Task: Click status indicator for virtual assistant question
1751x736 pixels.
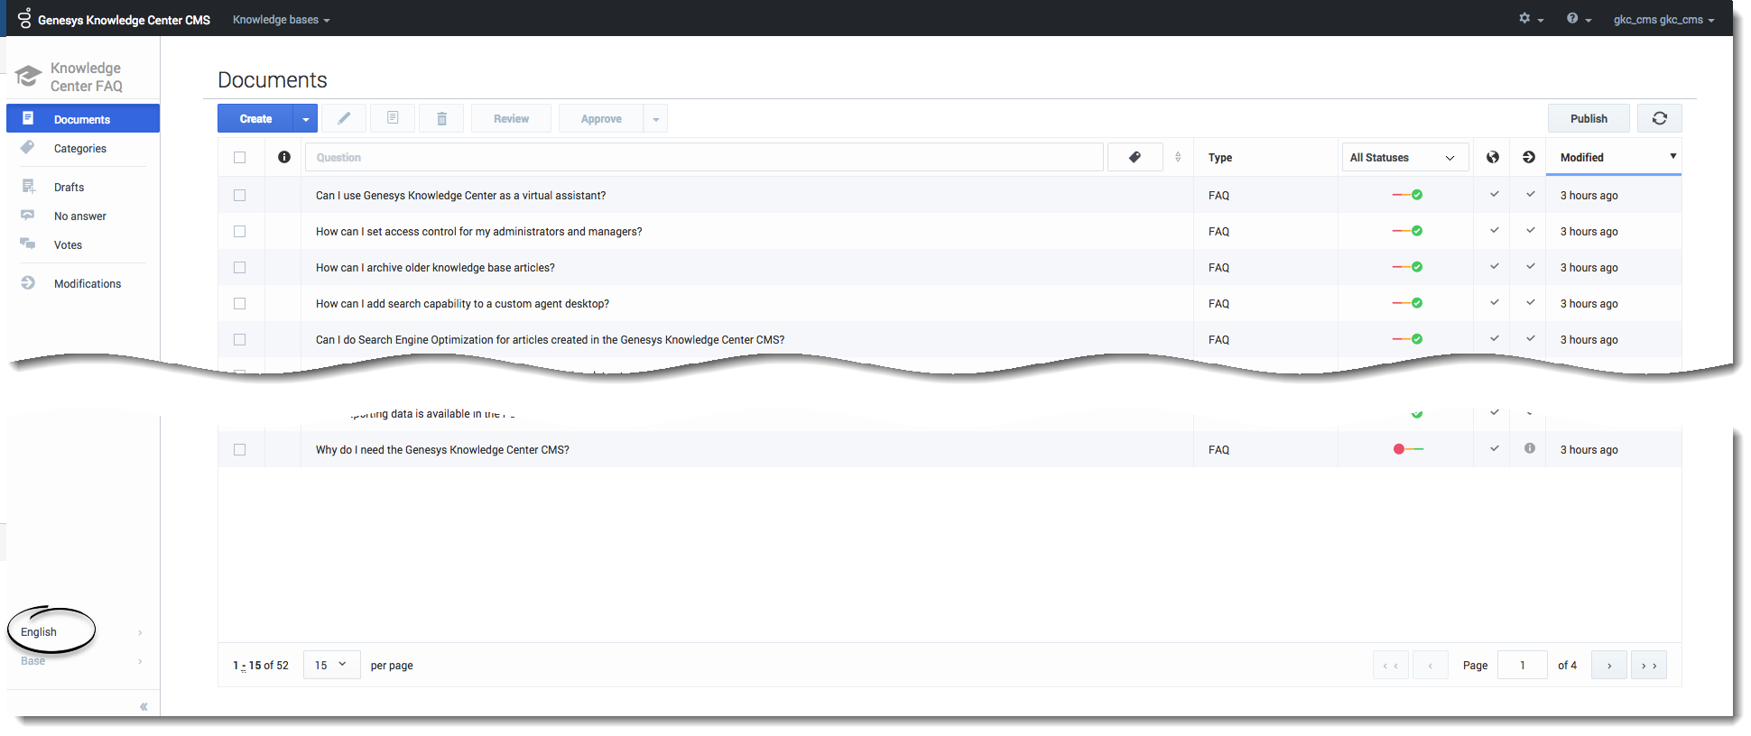Action: [1407, 195]
